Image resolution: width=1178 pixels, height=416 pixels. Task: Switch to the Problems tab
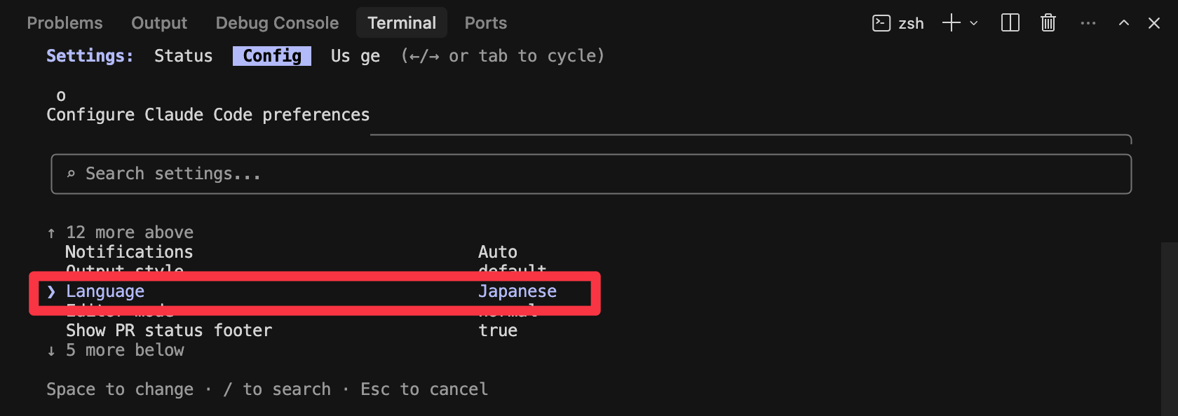click(65, 23)
